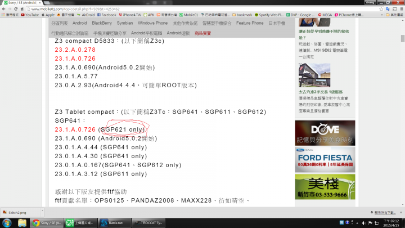This screenshot has width=405, height=228.
Task: Open the DKP - Google bookmark
Action: pos(300,15)
